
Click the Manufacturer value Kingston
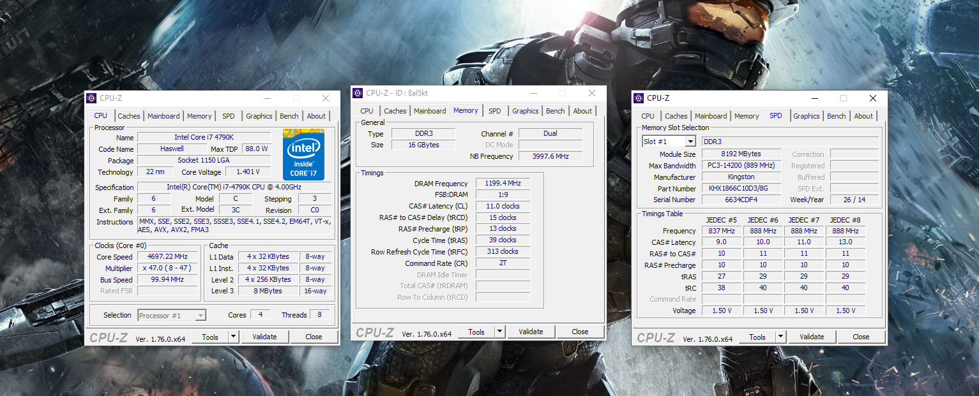[x=741, y=177]
